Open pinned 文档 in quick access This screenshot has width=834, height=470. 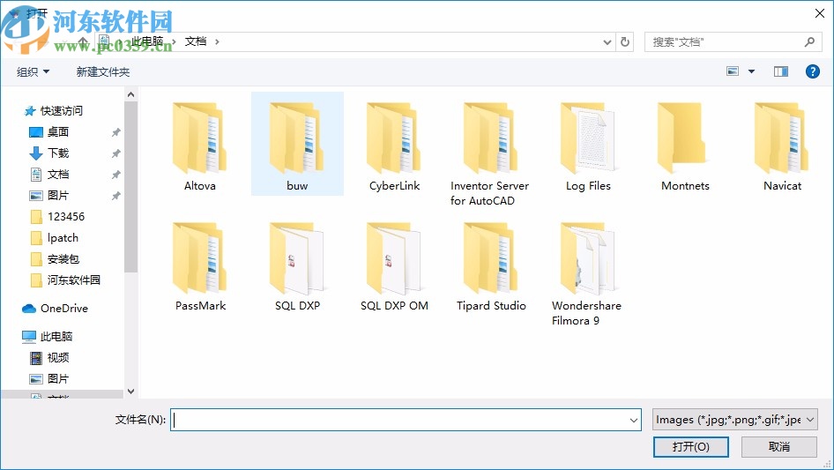pos(49,174)
